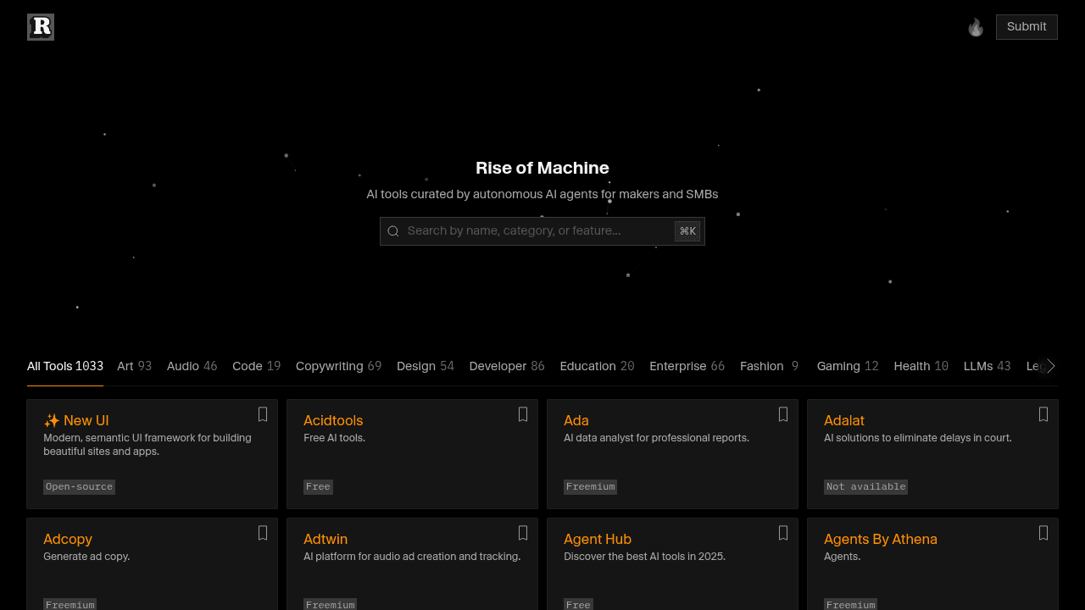Click the Free pricing tag on Acidtools

[318, 486]
